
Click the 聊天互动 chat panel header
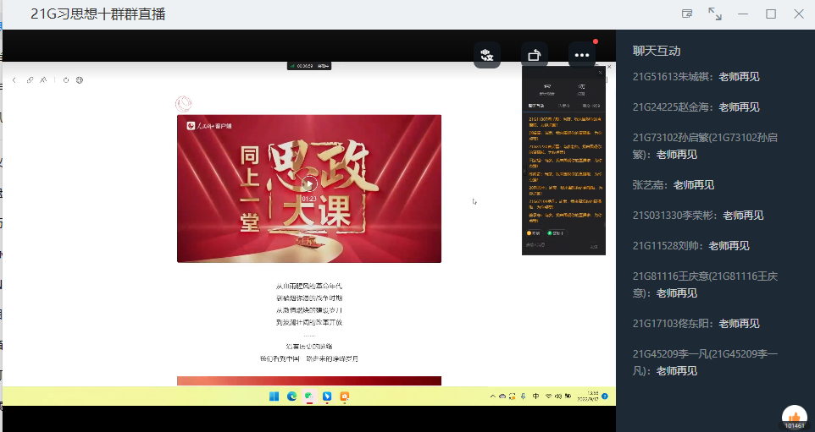pos(657,51)
